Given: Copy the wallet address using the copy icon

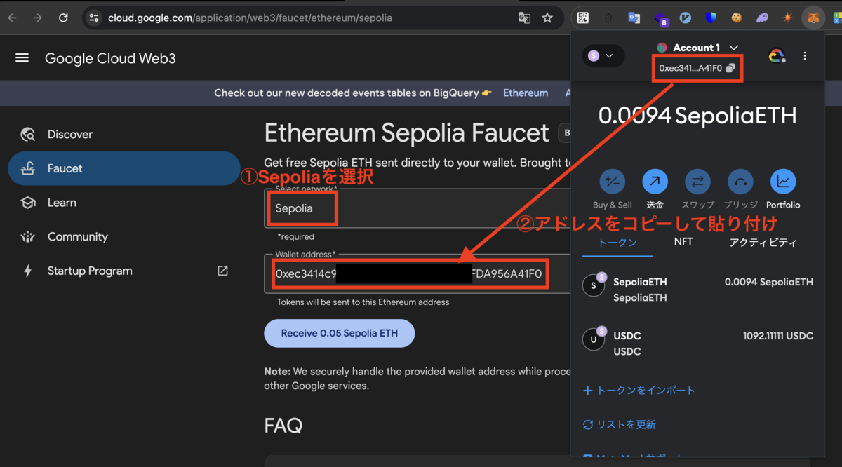Looking at the screenshot, I should (x=731, y=67).
